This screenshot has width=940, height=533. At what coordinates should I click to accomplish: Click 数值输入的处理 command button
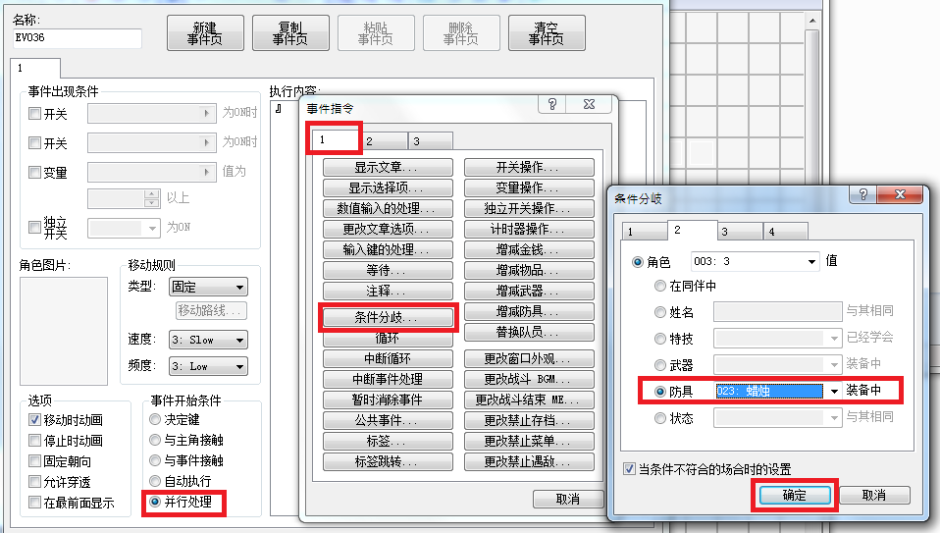click(388, 208)
